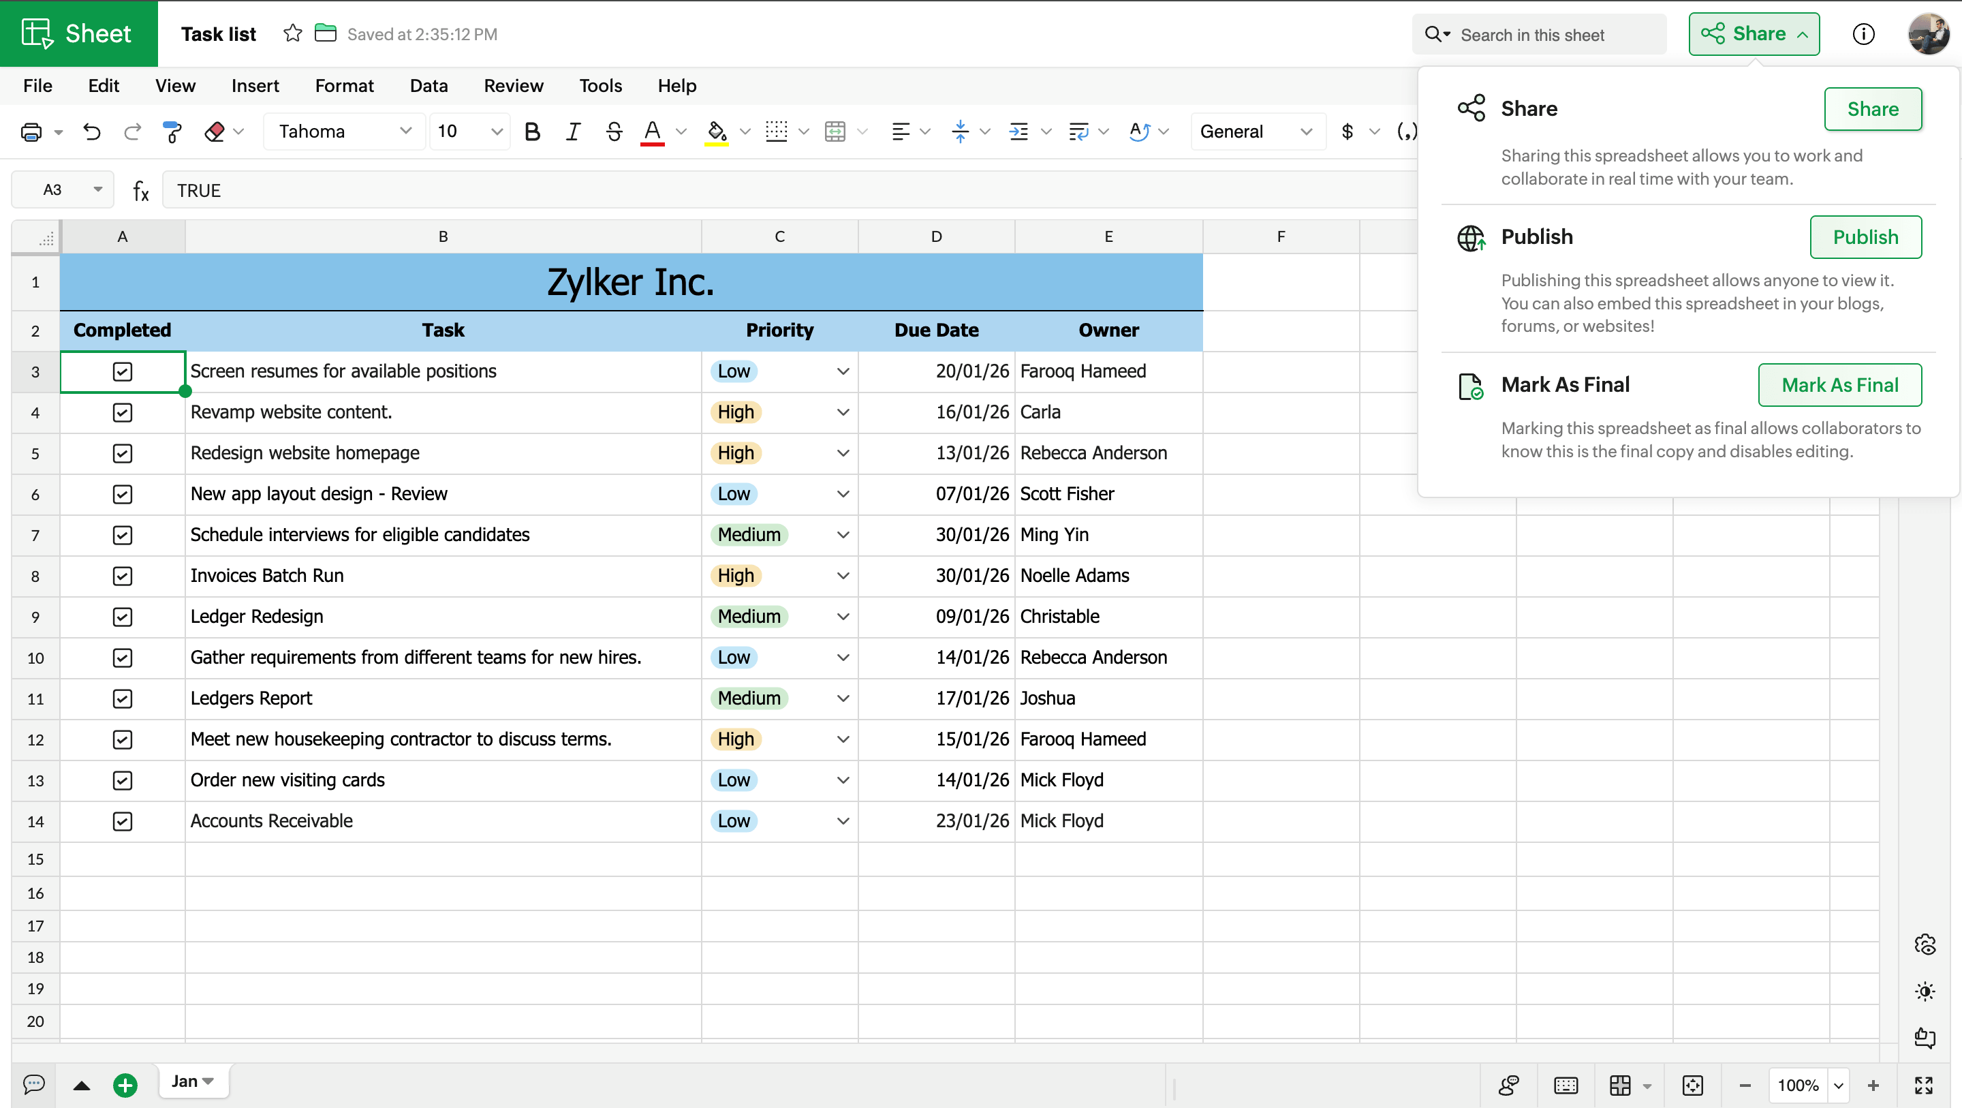Apply currency format to selection
This screenshot has height=1108, width=1962.
tap(1347, 131)
